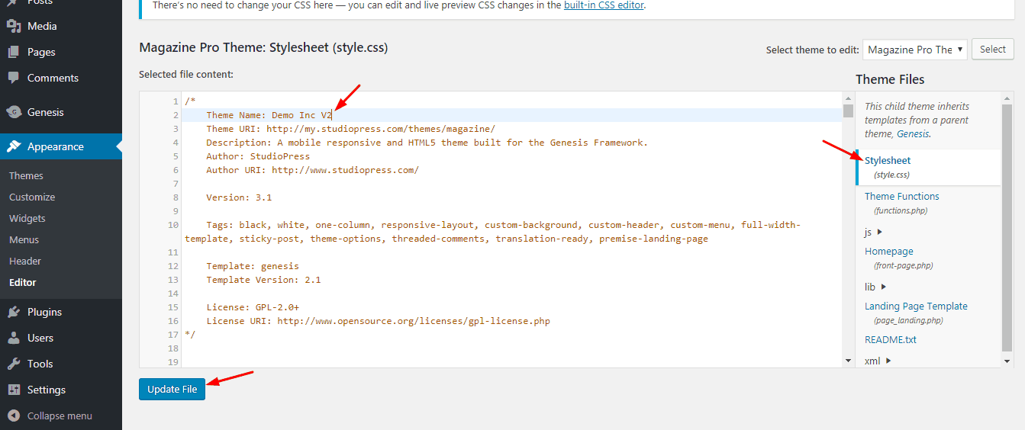This screenshot has height=430, width=1025.
Task: Expand the lib folder
Action: (876, 287)
